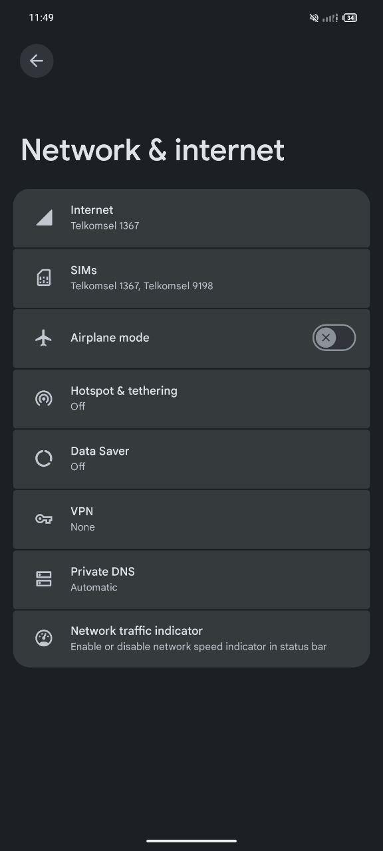The image size is (383, 851).
Task: Click the Private DNS server icon
Action: 44,579
